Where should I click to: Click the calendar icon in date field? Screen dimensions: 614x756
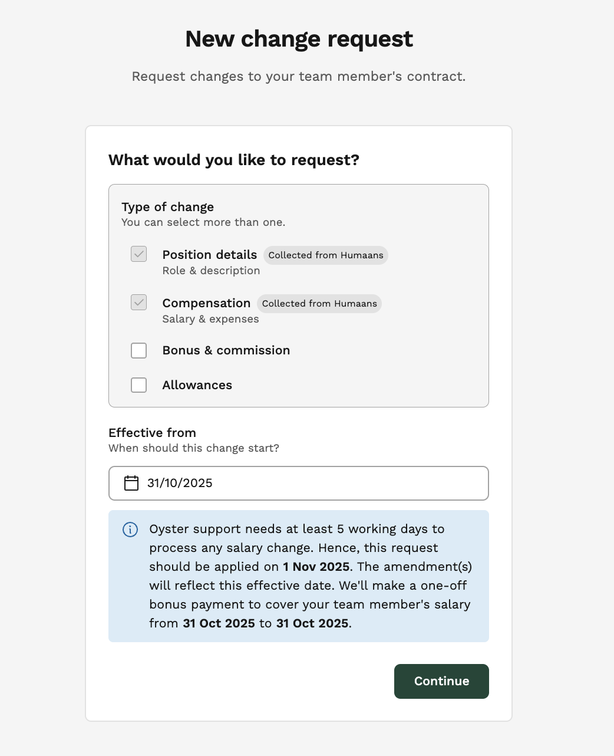click(x=131, y=483)
